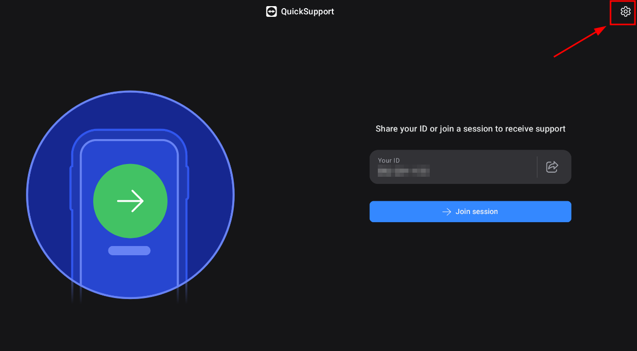Click the word "support" in the heading
The height and width of the screenshot is (351, 637).
pyautogui.click(x=550, y=129)
